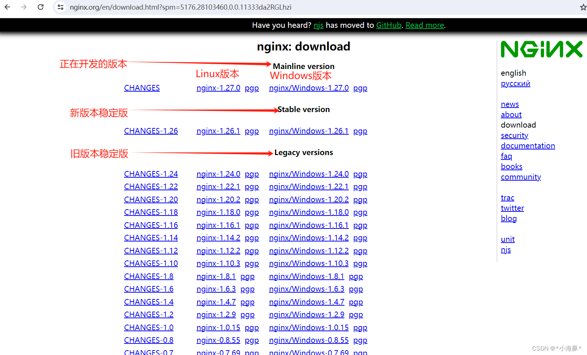Download nginx-1.14.2
The width and height of the screenshot is (587, 355).
click(218, 238)
